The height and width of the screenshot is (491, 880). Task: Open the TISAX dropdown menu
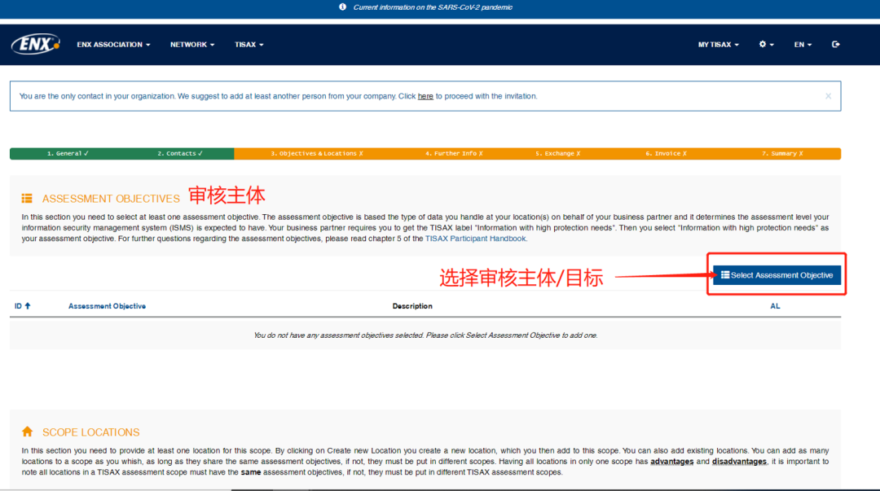click(249, 44)
